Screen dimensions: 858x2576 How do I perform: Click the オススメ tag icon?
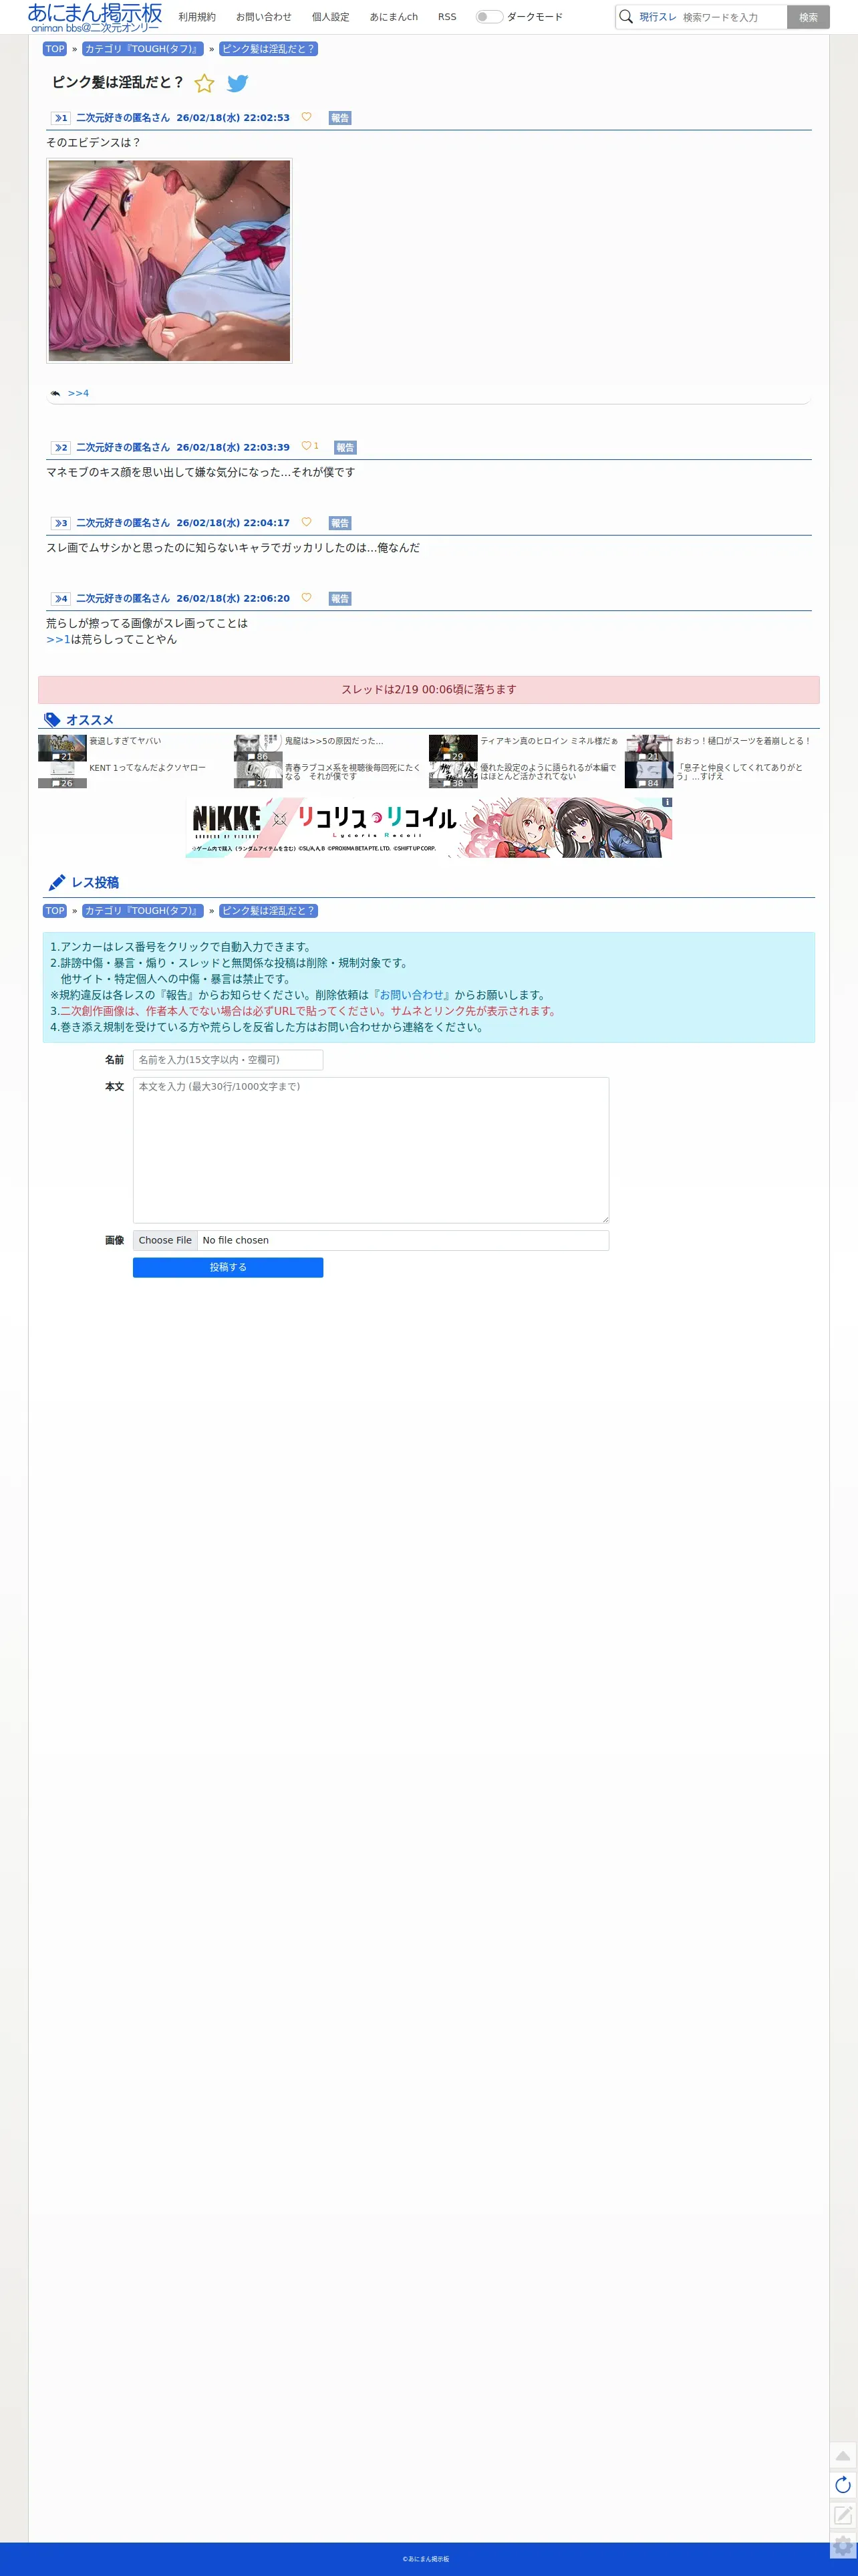click(52, 720)
